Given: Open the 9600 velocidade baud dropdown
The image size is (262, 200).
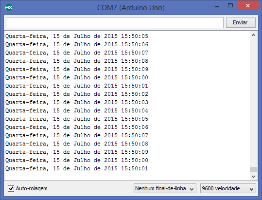Looking at the screenshot, I should point(228,188).
